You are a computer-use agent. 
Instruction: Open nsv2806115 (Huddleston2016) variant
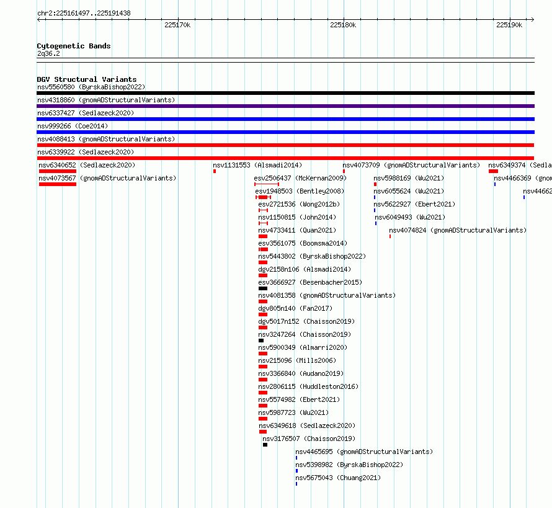coord(308,386)
